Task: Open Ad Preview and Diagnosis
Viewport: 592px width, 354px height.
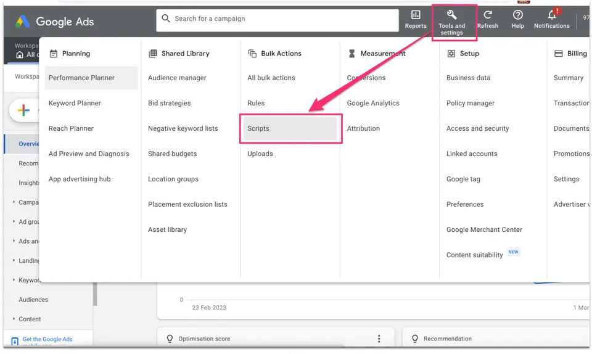Action: (89, 154)
